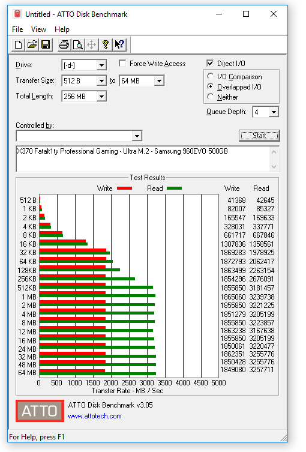Minimize the ATTO Disk Benchmark window
The width and height of the screenshot is (306, 452).
(219, 14)
